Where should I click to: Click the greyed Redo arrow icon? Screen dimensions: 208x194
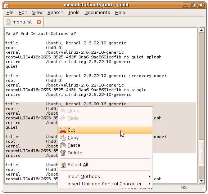point(63,118)
